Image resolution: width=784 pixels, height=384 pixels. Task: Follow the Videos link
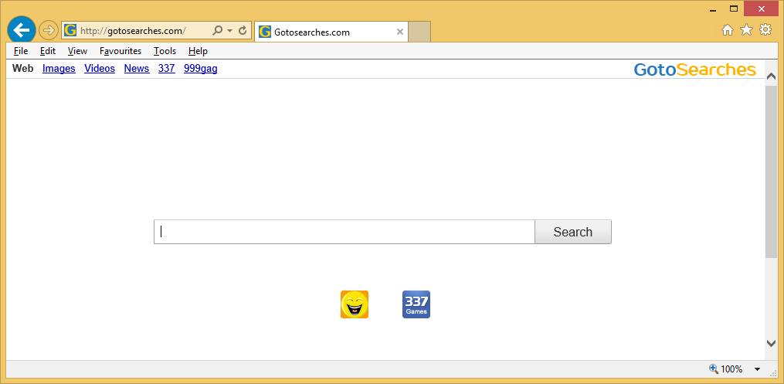tap(100, 69)
